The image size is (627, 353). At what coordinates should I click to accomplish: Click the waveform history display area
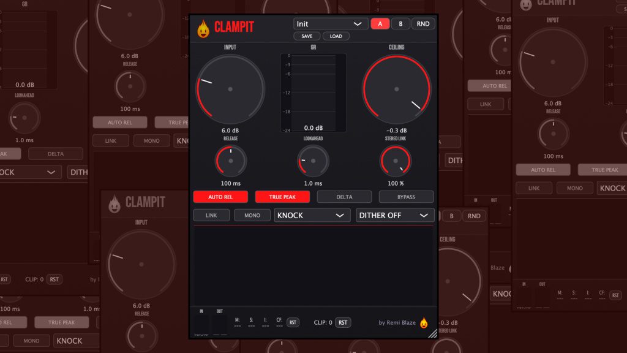[x=313, y=266]
